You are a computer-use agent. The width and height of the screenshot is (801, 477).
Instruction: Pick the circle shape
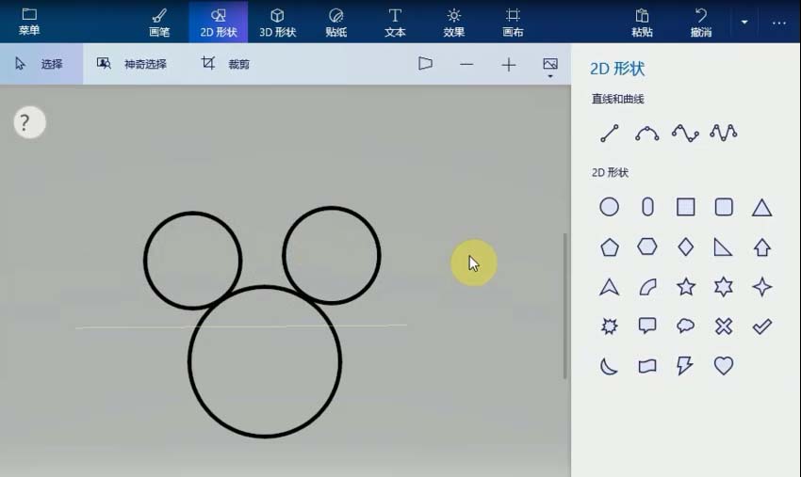[x=609, y=207]
